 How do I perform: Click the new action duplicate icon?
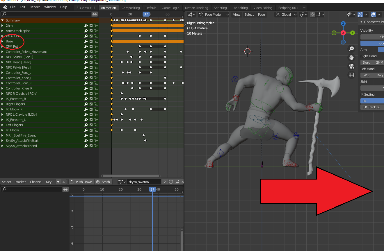pos(177,182)
